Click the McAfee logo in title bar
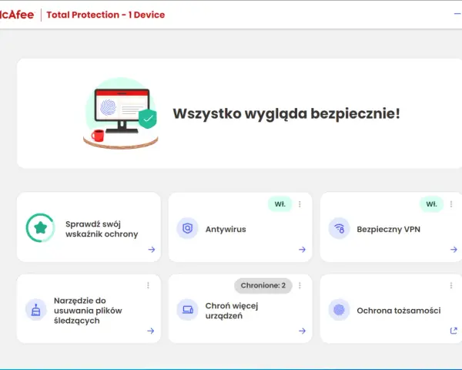This screenshot has width=462, height=370. [17, 15]
